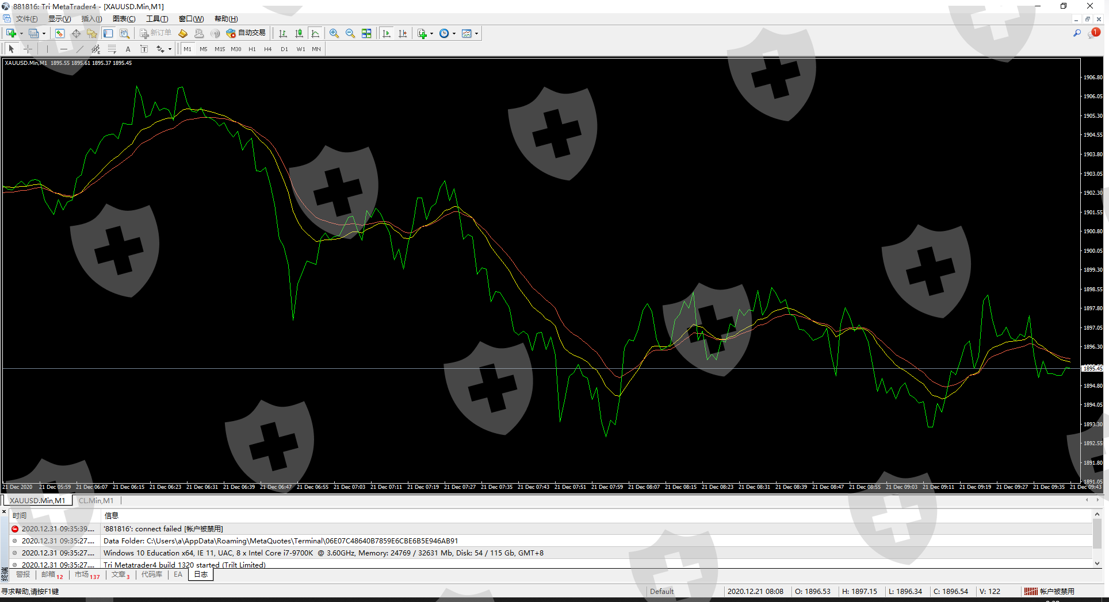1109x602 pixels.
Task: Draw a horizontal line tool
Action: (x=64, y=49)
